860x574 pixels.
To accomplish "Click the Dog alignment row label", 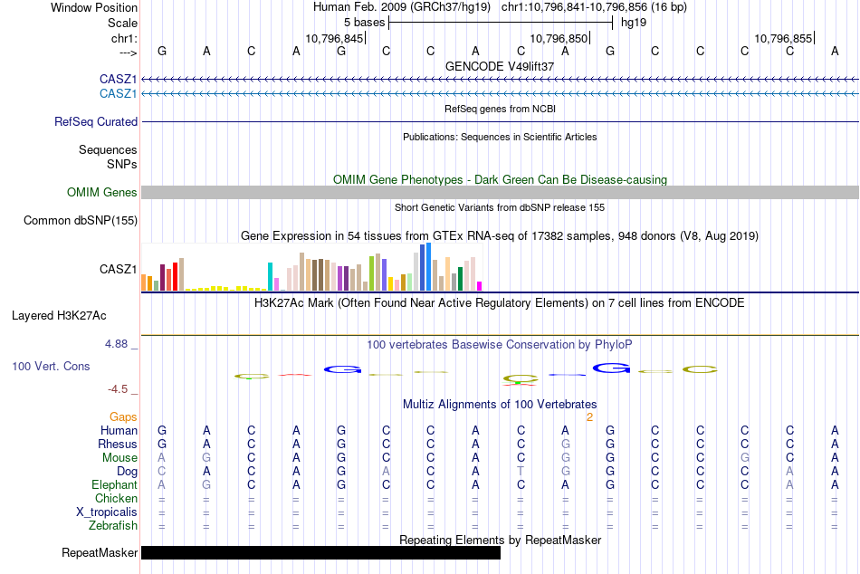I will click(x=128, y=472).
